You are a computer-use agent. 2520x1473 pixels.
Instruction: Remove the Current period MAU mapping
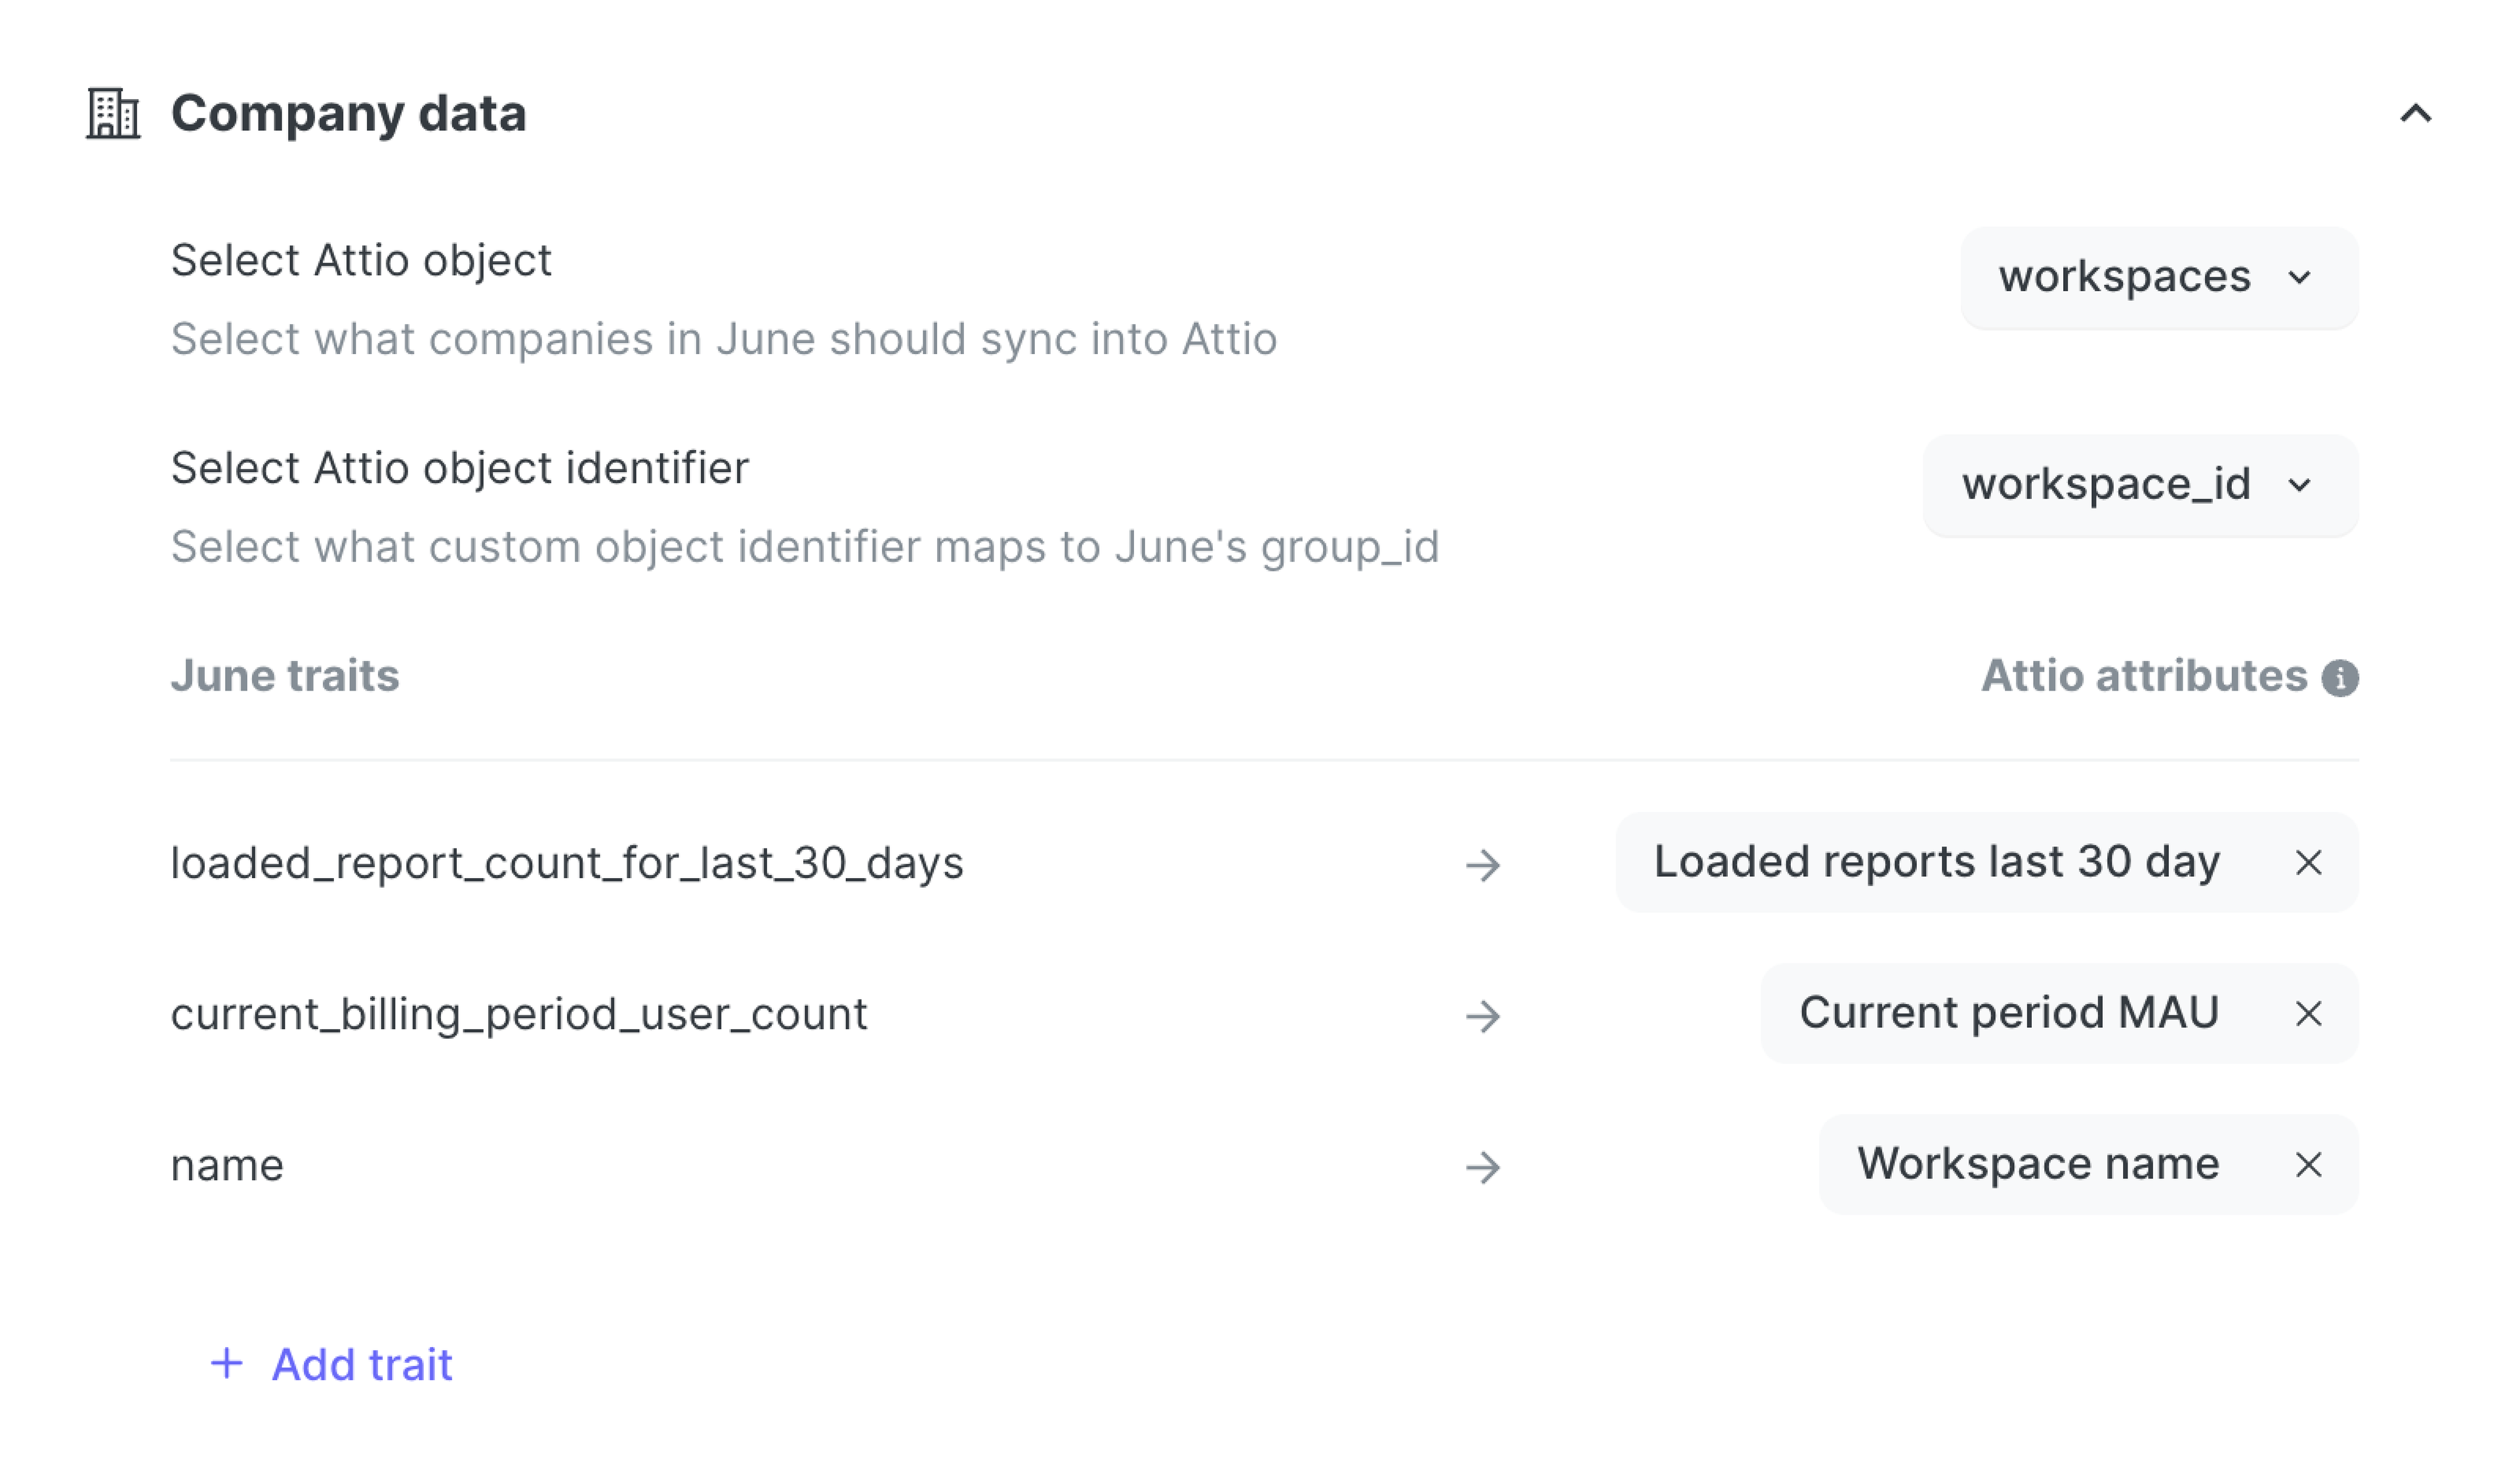[2307, 1013]
